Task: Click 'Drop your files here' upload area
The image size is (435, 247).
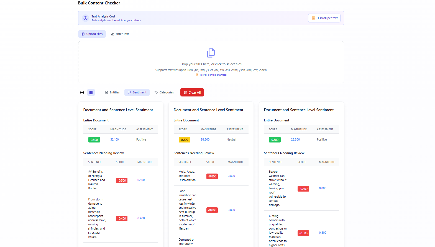Action: (211, 62)
